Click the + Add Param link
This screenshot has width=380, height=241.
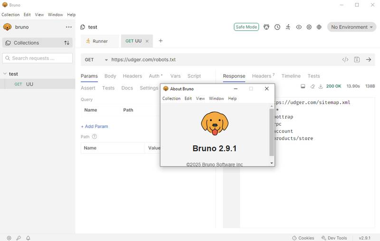tap(95, 126)
